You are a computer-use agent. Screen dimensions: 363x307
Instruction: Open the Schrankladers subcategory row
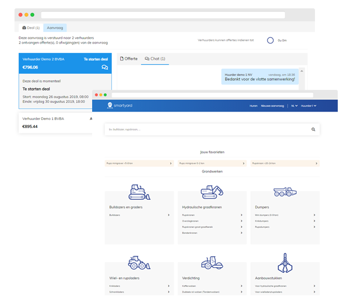[140, 292]
